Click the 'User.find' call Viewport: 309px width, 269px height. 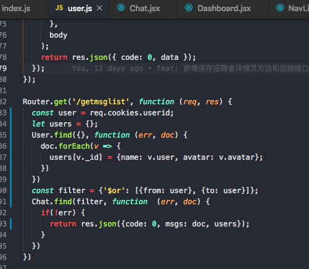pyautogui.click(x=52, y=135)
